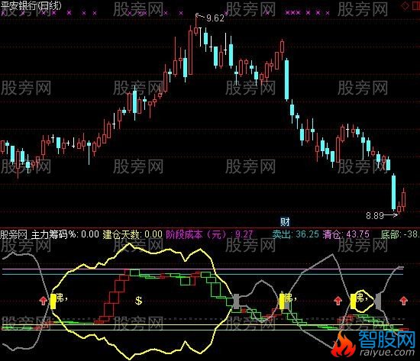Click the diamond icon at the chart's top-right corner
This screenshot has height=361, width=420.
405,6
